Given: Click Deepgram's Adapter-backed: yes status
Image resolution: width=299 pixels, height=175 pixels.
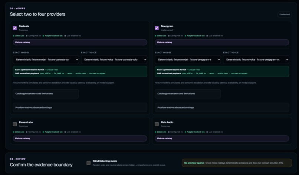Looking at the screenshot, I should click(x=195, y=36).
